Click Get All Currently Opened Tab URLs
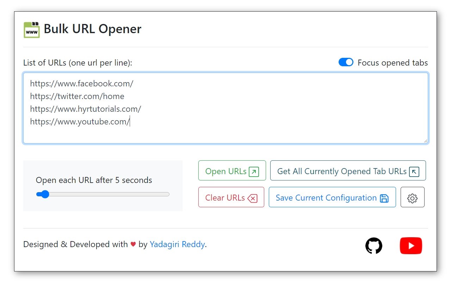Image resolution: width=451 pixels, height=282 pixels. click(x=348, y=171)
